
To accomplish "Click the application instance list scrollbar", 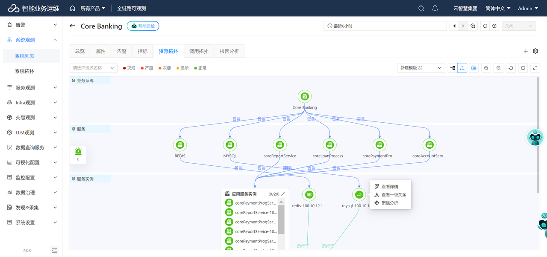I will [x=281, y=219].
